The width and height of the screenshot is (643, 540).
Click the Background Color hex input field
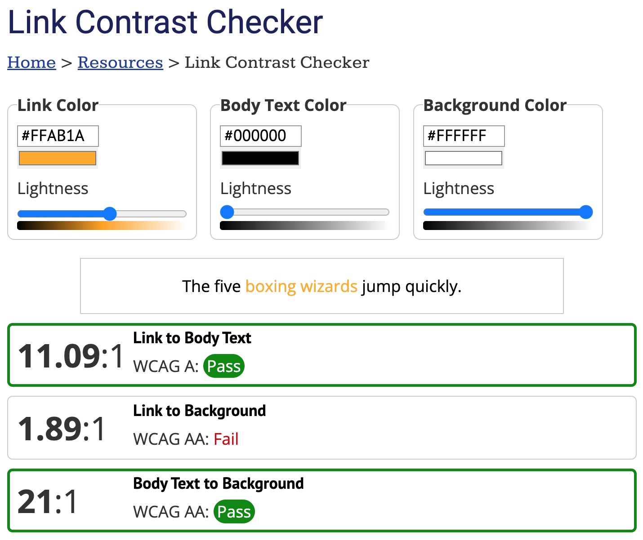pos(464,136)
